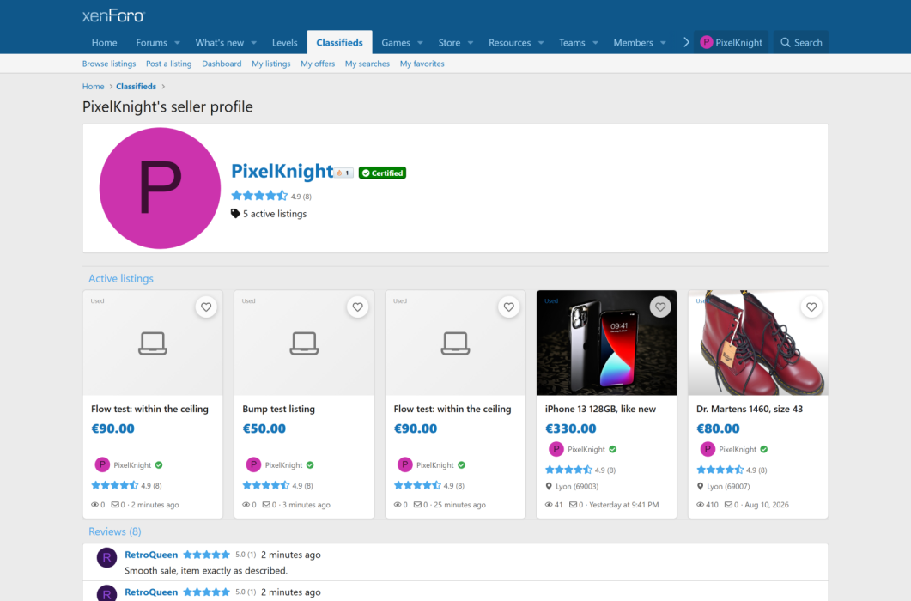Open Dr. Martens 1460, size 43 title
Screen dimensions: 911x601
pos(750,409)
